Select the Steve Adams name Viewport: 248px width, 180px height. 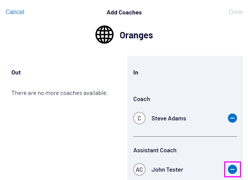pyautogui.click(x=168, y=118)
